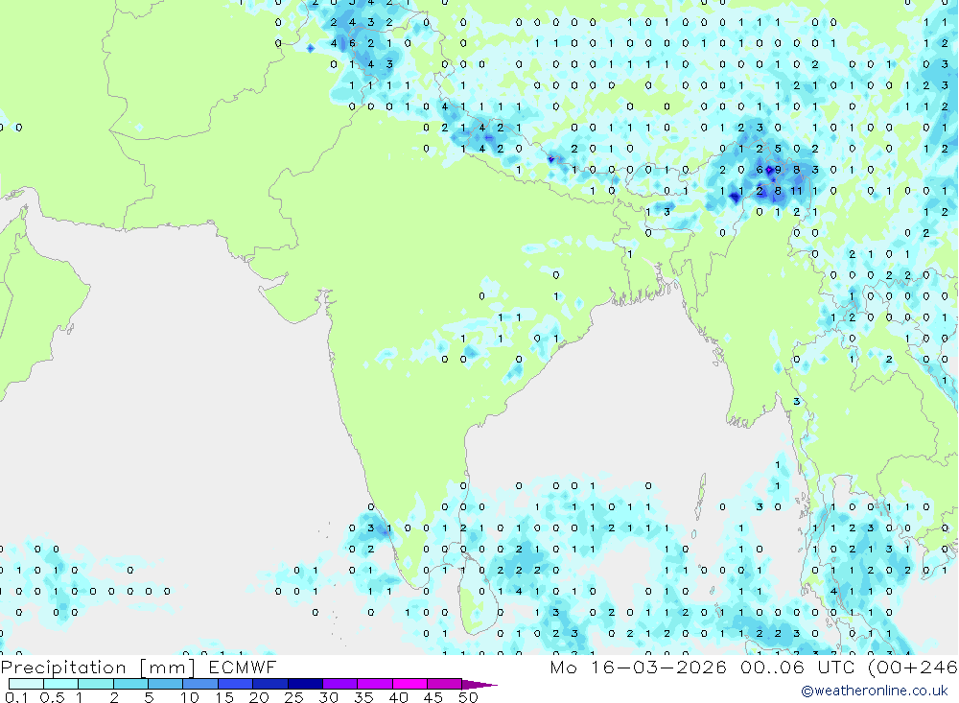The height and width of the screenshot is (703, 959).
Task: Click the "11" precipitation value on the map
Action: coord(796,191)
